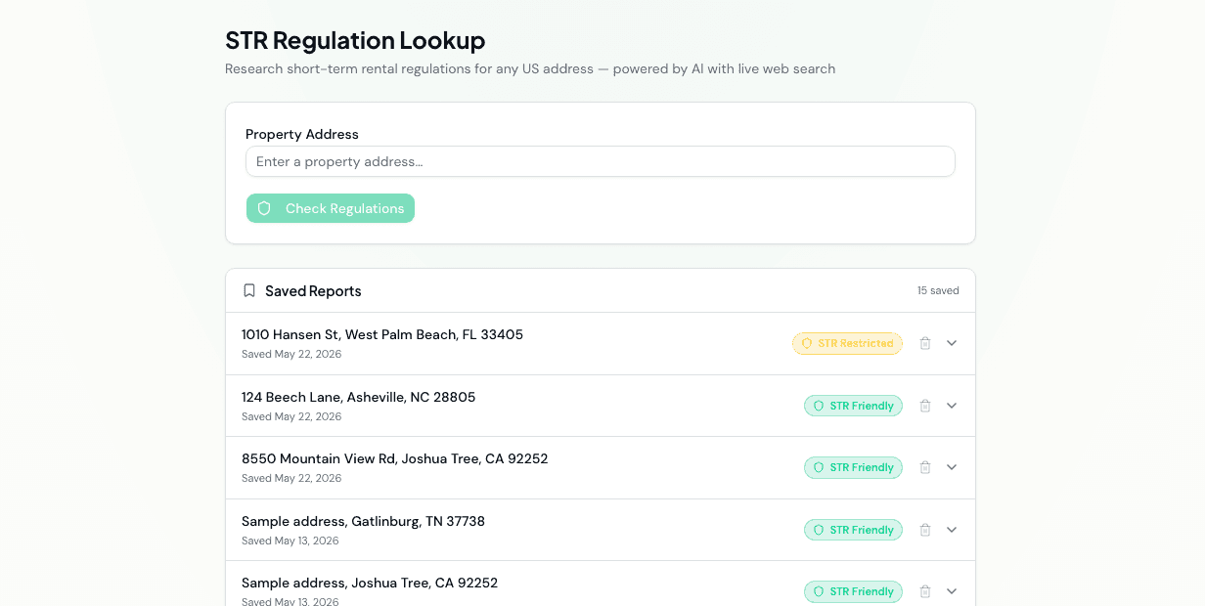Click STR Friendly badge on Gatlinburg row
Image resolution: width=1205 pixels, height=606 pixels.
(x=853, y=530)
